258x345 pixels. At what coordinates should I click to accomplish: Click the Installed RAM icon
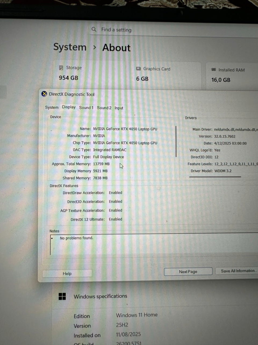coord(214,70)
